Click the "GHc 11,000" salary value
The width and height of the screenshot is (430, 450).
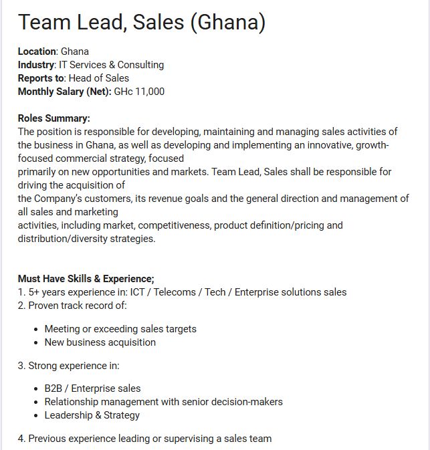coord(140,92)
